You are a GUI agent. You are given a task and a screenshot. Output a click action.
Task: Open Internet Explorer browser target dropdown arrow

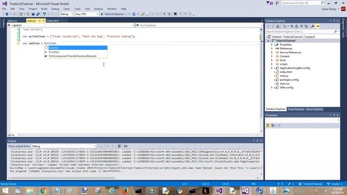point(125,14)
